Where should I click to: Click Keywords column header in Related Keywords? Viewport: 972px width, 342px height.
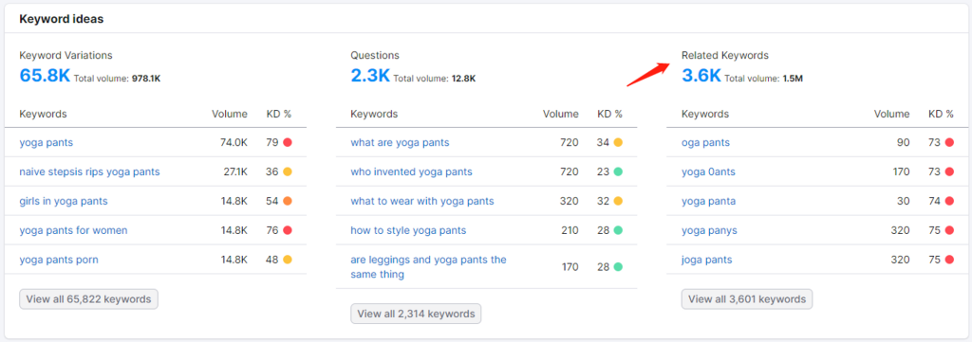(705, 114)
